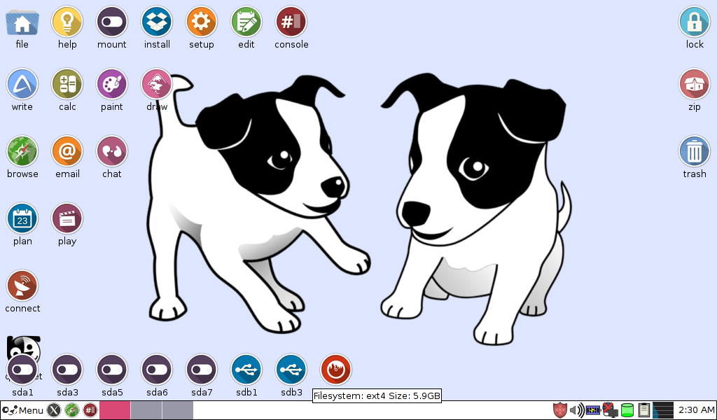The width and height of the screenshot is (717, 420).
Task: Launch the taskbar green compass browser icon
Action: tap(72, 410)
